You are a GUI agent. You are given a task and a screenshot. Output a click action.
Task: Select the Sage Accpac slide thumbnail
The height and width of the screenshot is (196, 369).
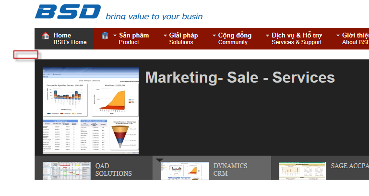299,170
